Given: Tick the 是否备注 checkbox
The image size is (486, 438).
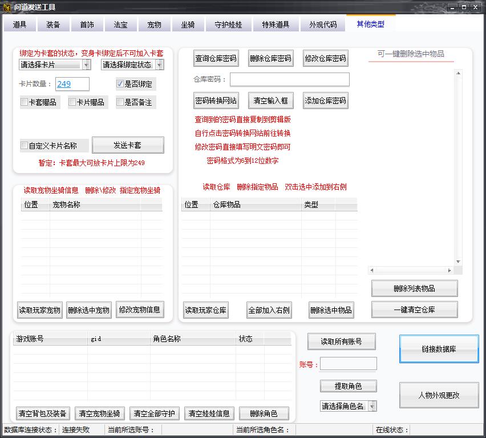Looking at the screenshot, I should pyautogui.click(x=120, y=103).
